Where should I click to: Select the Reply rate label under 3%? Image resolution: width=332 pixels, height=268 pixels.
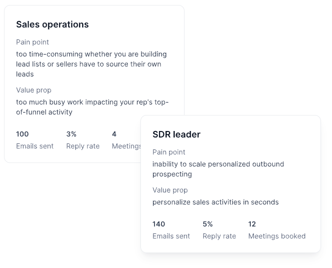[83, 146]
